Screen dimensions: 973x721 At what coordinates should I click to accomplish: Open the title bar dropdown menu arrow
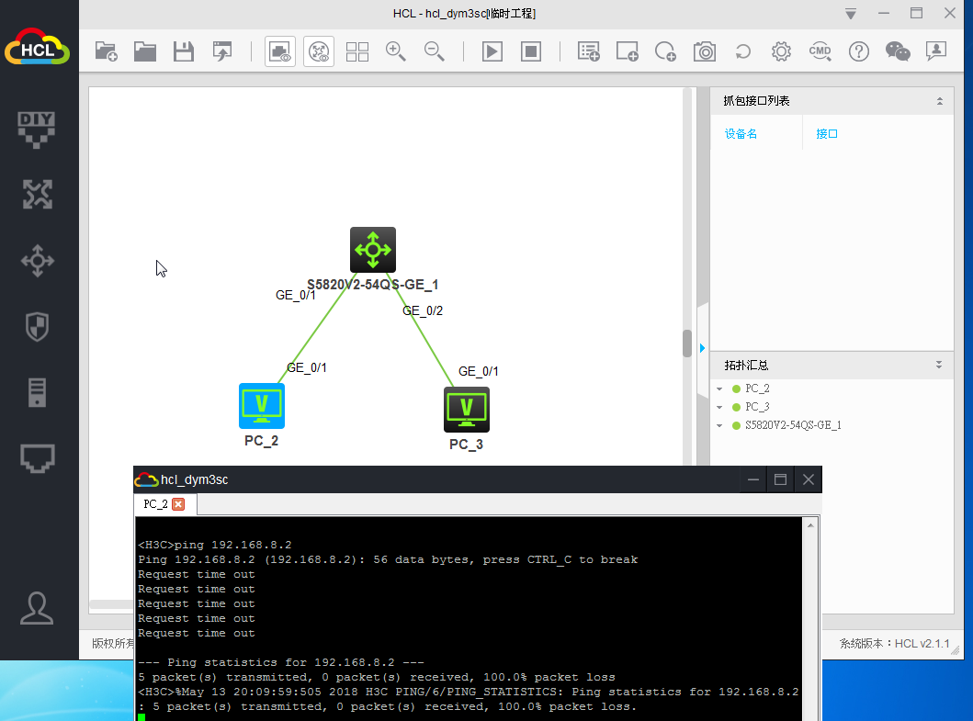[851, 14]
